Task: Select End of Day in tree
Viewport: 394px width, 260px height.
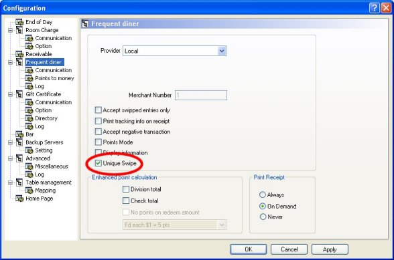Action: 39,22
